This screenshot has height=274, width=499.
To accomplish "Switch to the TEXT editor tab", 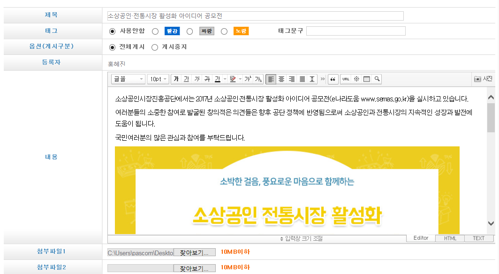I will coord(478,238).
